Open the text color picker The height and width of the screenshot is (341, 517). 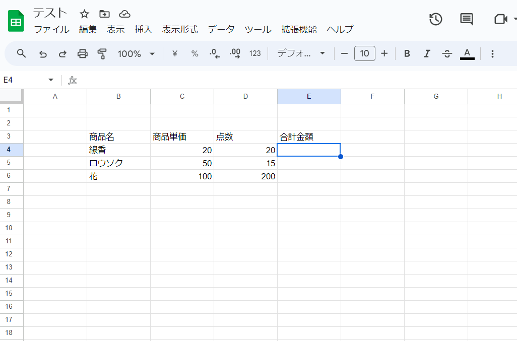click(x=467, y=53)
